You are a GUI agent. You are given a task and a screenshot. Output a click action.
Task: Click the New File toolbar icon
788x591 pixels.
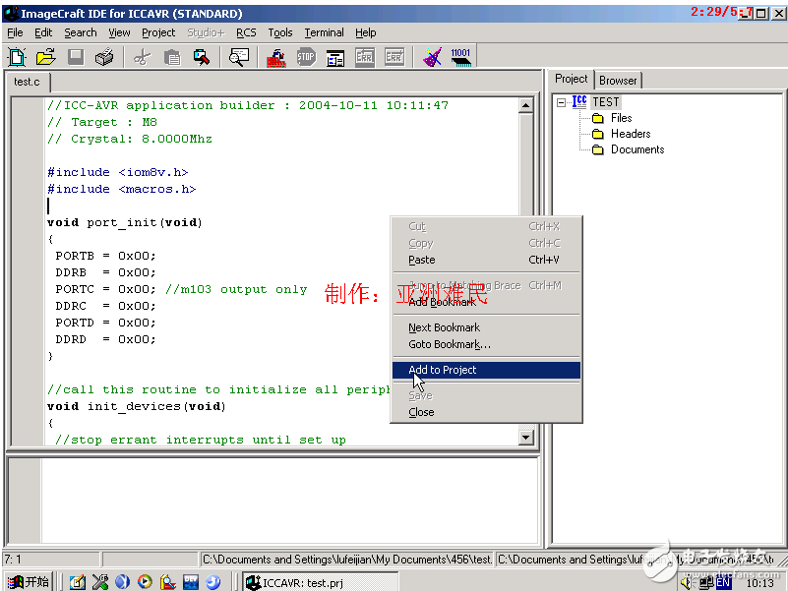coord(17,57)
